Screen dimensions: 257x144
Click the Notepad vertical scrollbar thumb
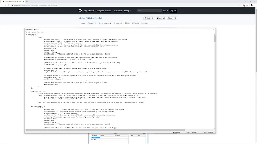point(215,38)
